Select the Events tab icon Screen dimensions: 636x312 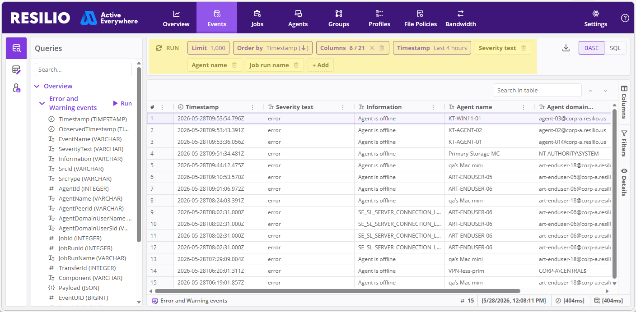(217, 14)
